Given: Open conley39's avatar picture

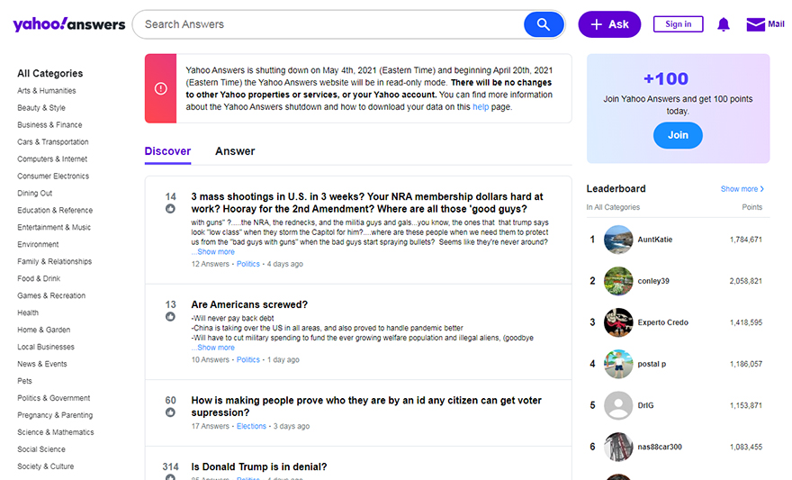Looking at the screenshot, I should (618, 281).
